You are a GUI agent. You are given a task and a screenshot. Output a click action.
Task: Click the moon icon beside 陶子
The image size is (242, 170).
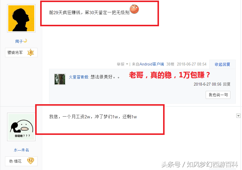point(25,41)
